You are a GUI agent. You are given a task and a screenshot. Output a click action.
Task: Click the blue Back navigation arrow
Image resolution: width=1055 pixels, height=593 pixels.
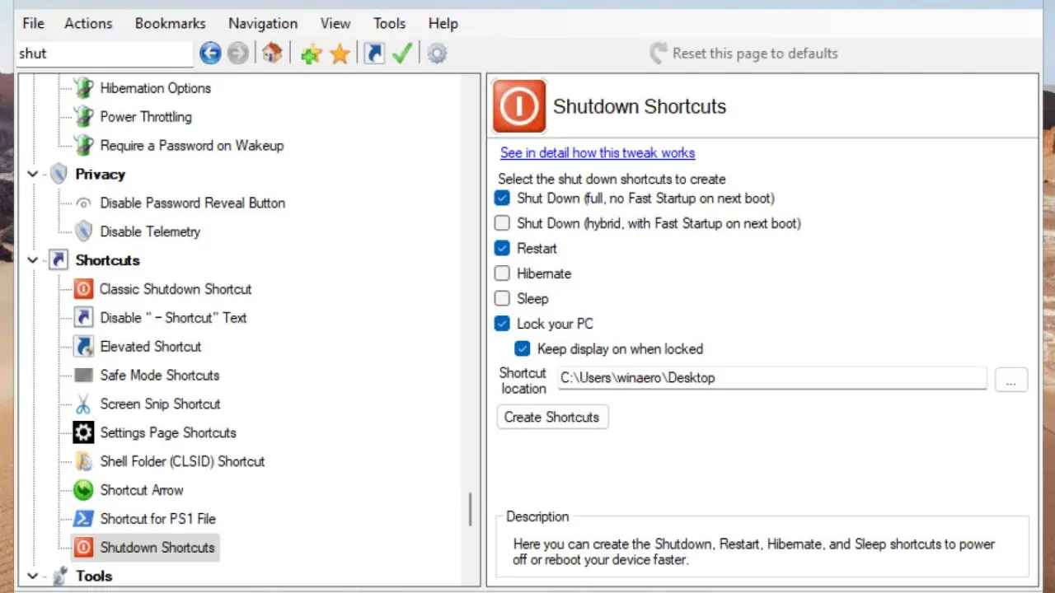coord(210,54)
